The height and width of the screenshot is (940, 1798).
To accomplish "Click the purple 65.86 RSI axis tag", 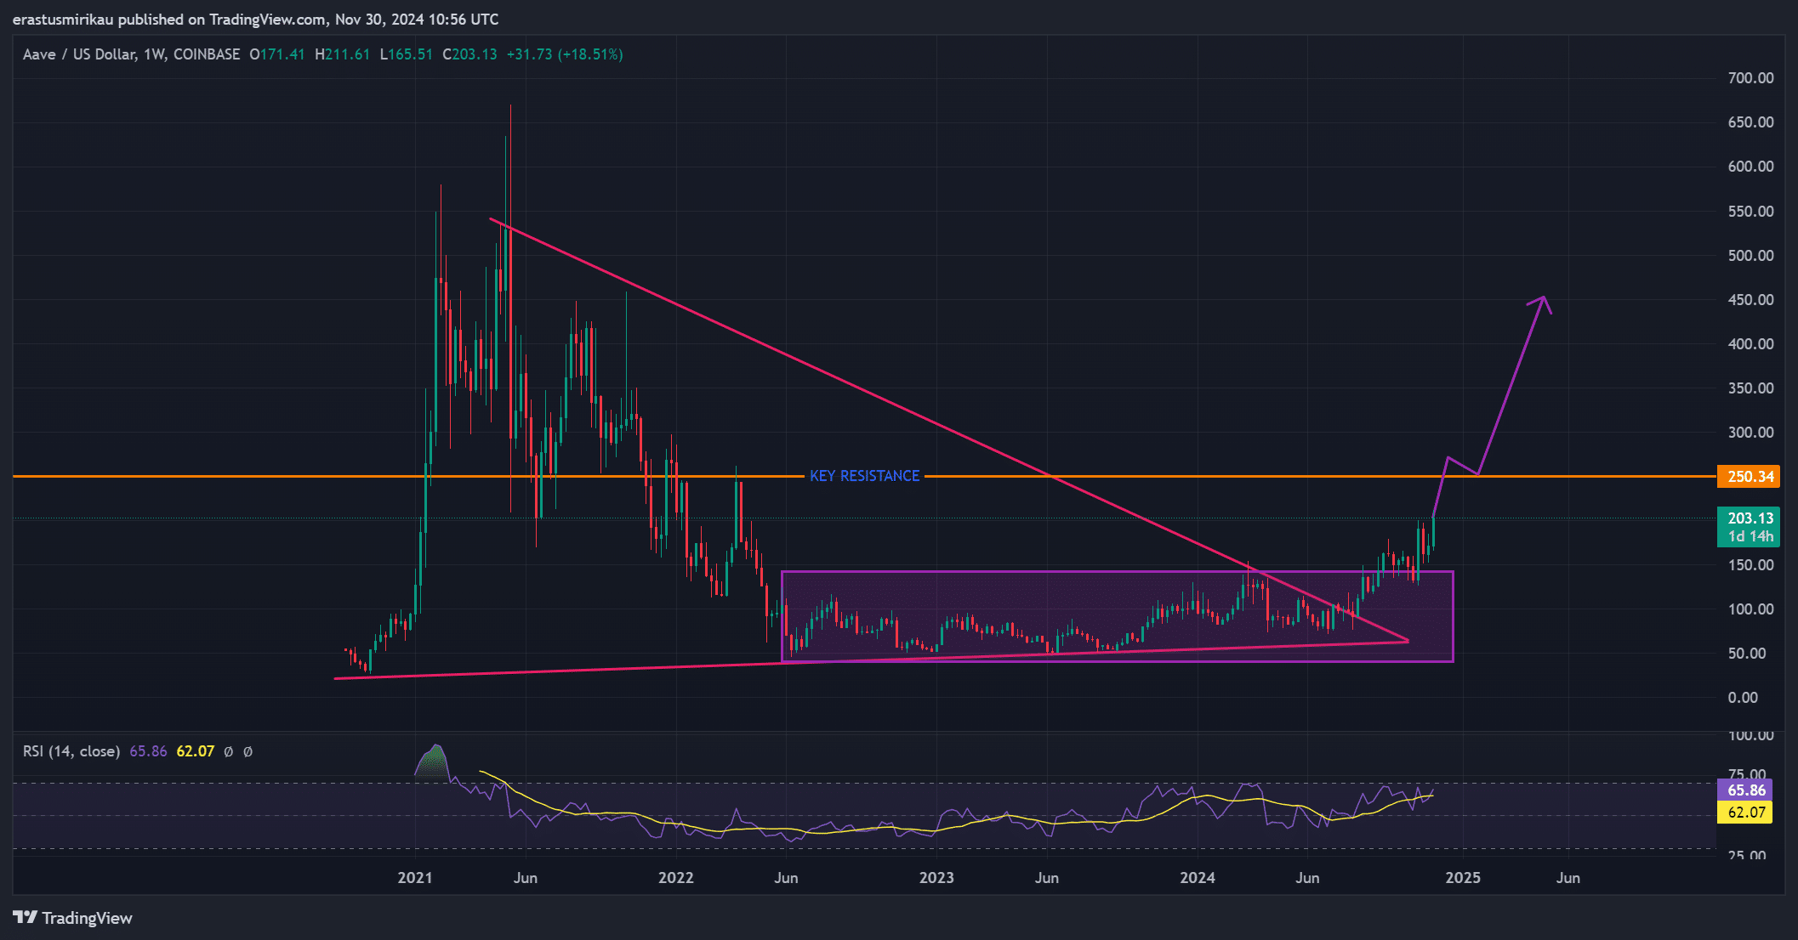I will click(x=1745, y=790).
